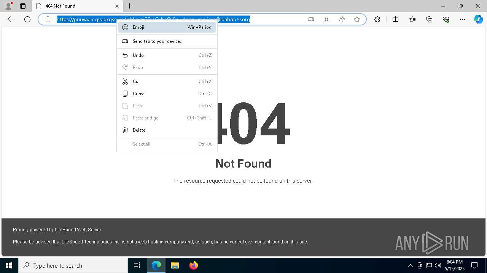
Task: Open Microsoft Edge taskbar icon
Action: 156,265
